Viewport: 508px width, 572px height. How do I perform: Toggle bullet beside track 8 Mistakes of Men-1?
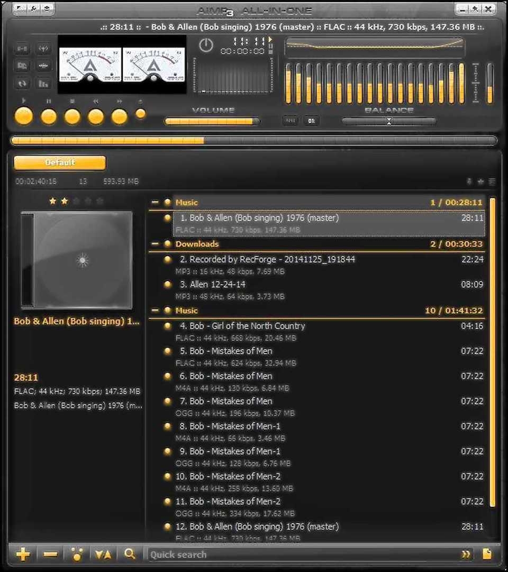[x=168, y=426]
